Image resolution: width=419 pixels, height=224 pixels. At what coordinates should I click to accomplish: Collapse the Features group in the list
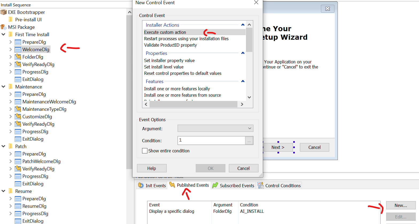click(243, 81)
